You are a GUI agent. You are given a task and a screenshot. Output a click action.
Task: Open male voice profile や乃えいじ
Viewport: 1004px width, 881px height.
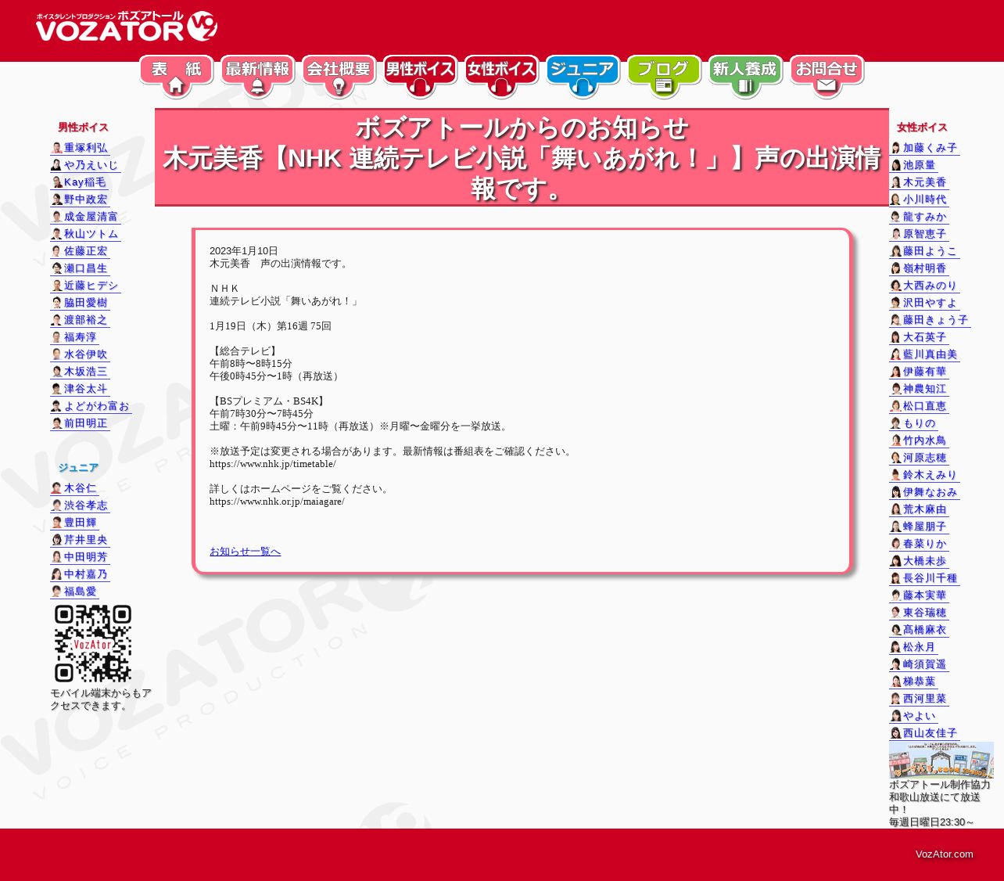(x=85, y=165)
